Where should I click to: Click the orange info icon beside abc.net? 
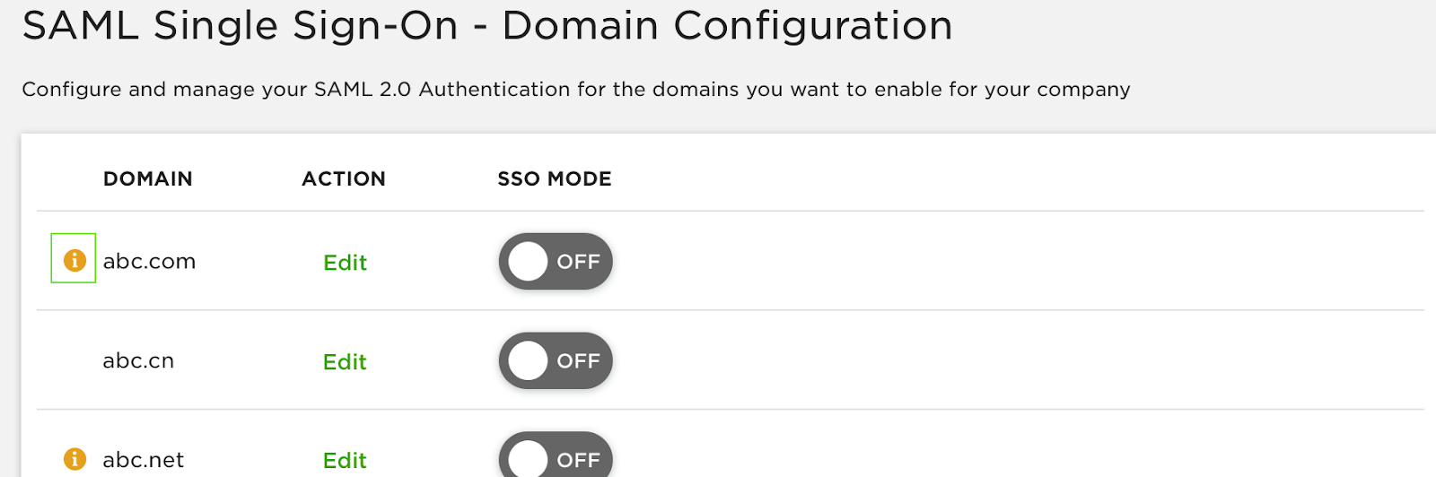click(x=74, y=459)
